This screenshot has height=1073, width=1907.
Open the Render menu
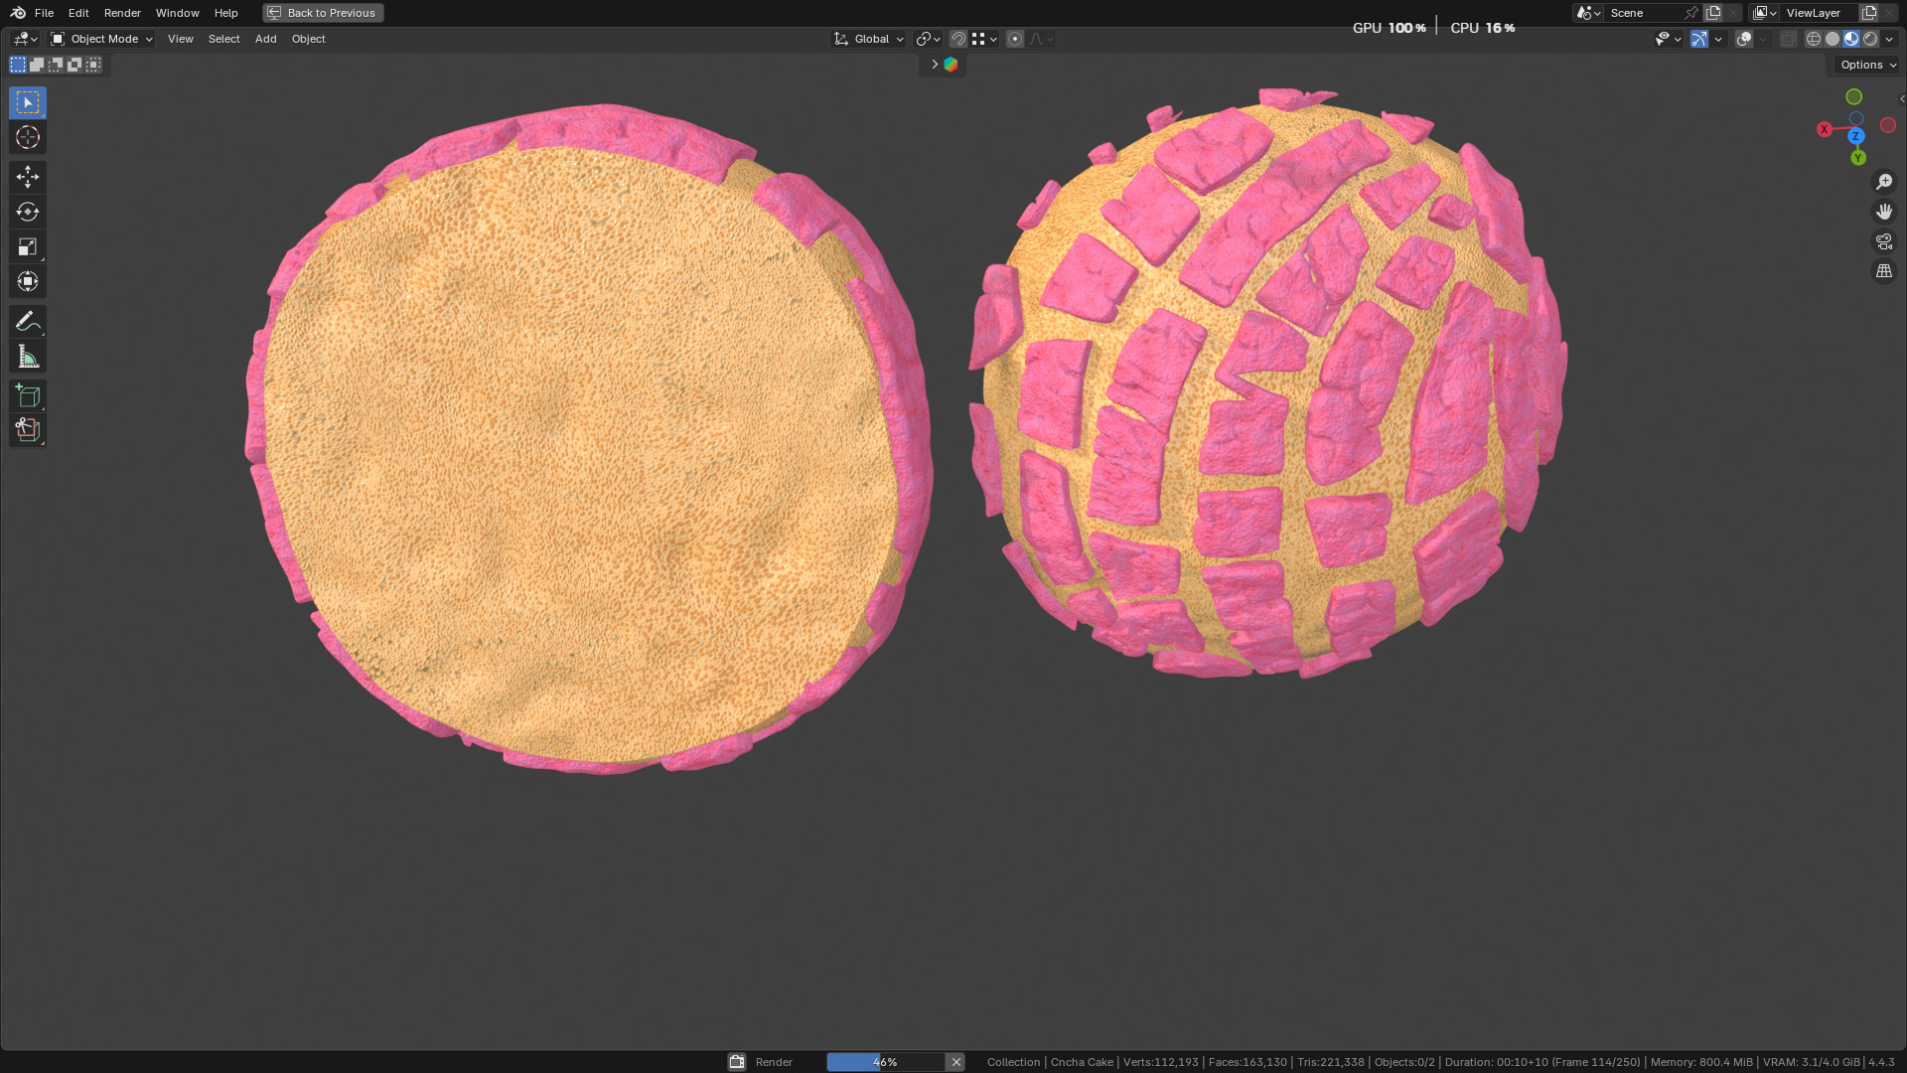[x=122, y=13]
